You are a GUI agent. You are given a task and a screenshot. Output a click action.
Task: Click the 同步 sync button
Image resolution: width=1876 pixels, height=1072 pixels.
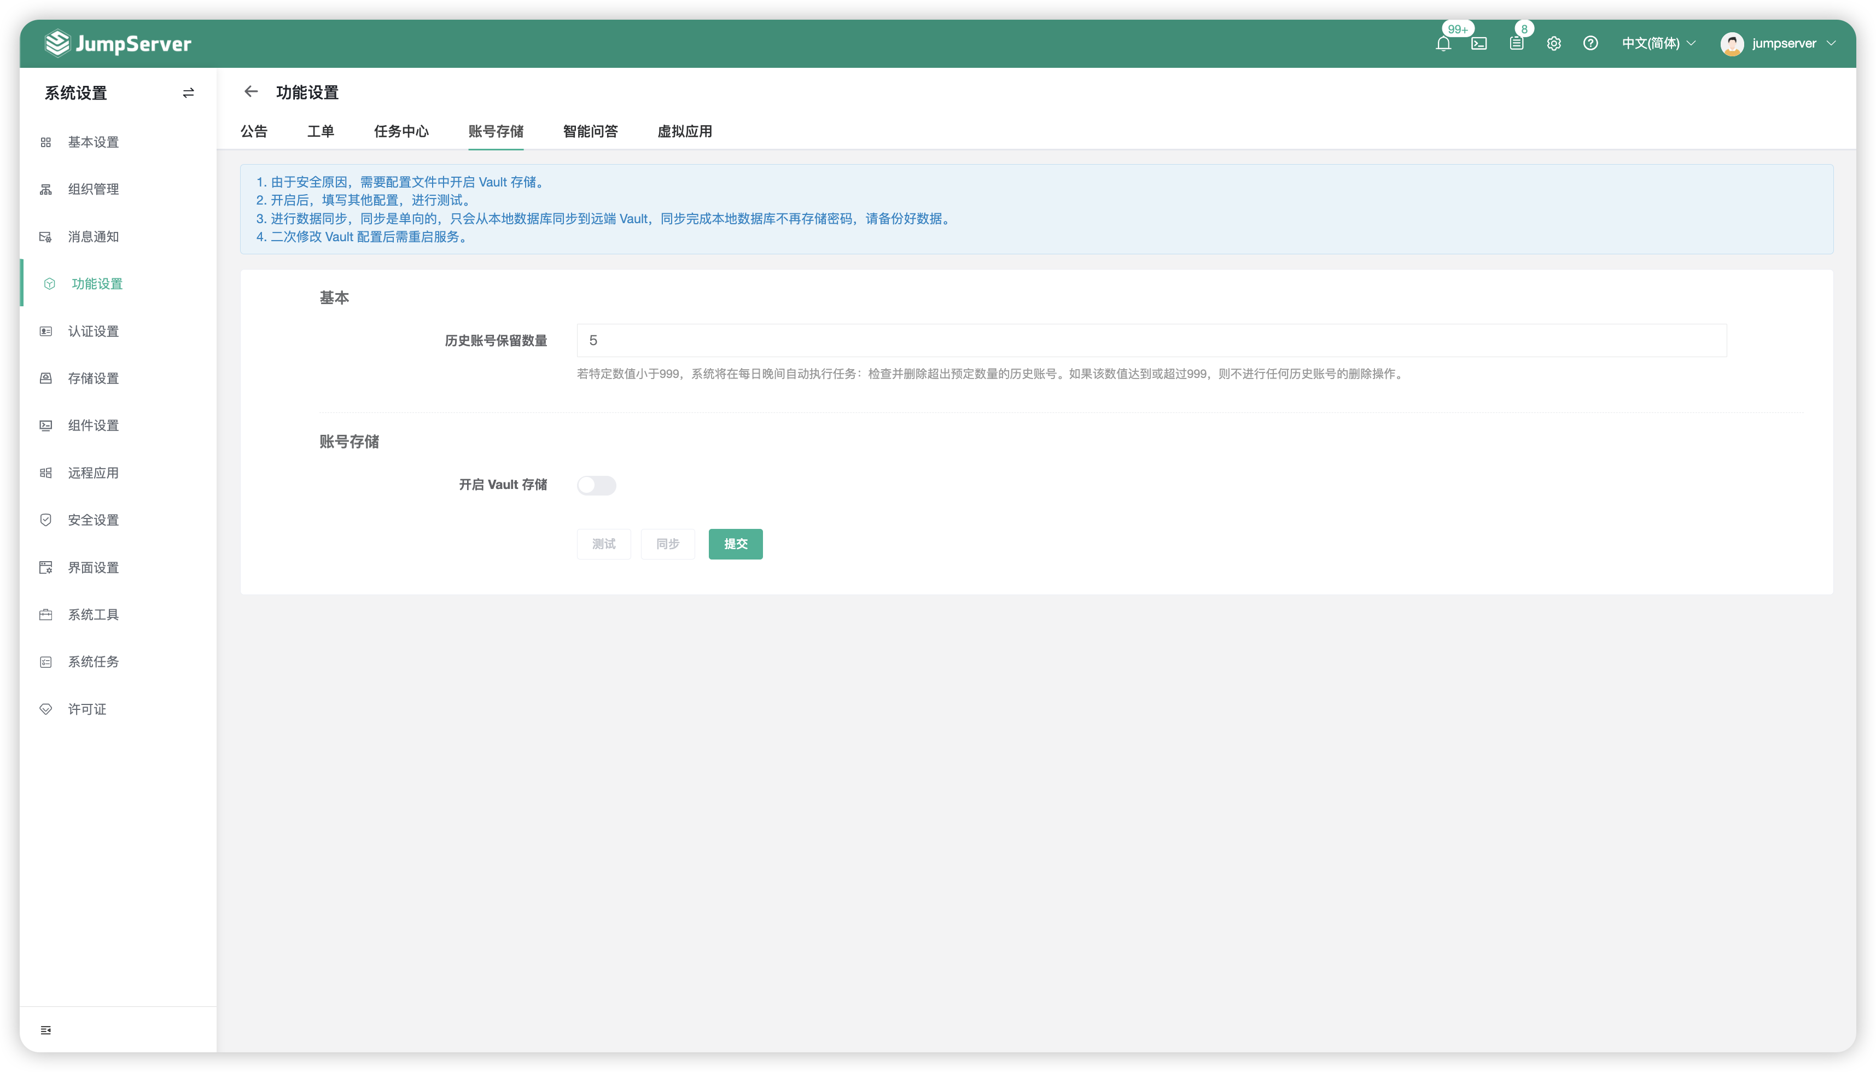[x=668, y=544]
